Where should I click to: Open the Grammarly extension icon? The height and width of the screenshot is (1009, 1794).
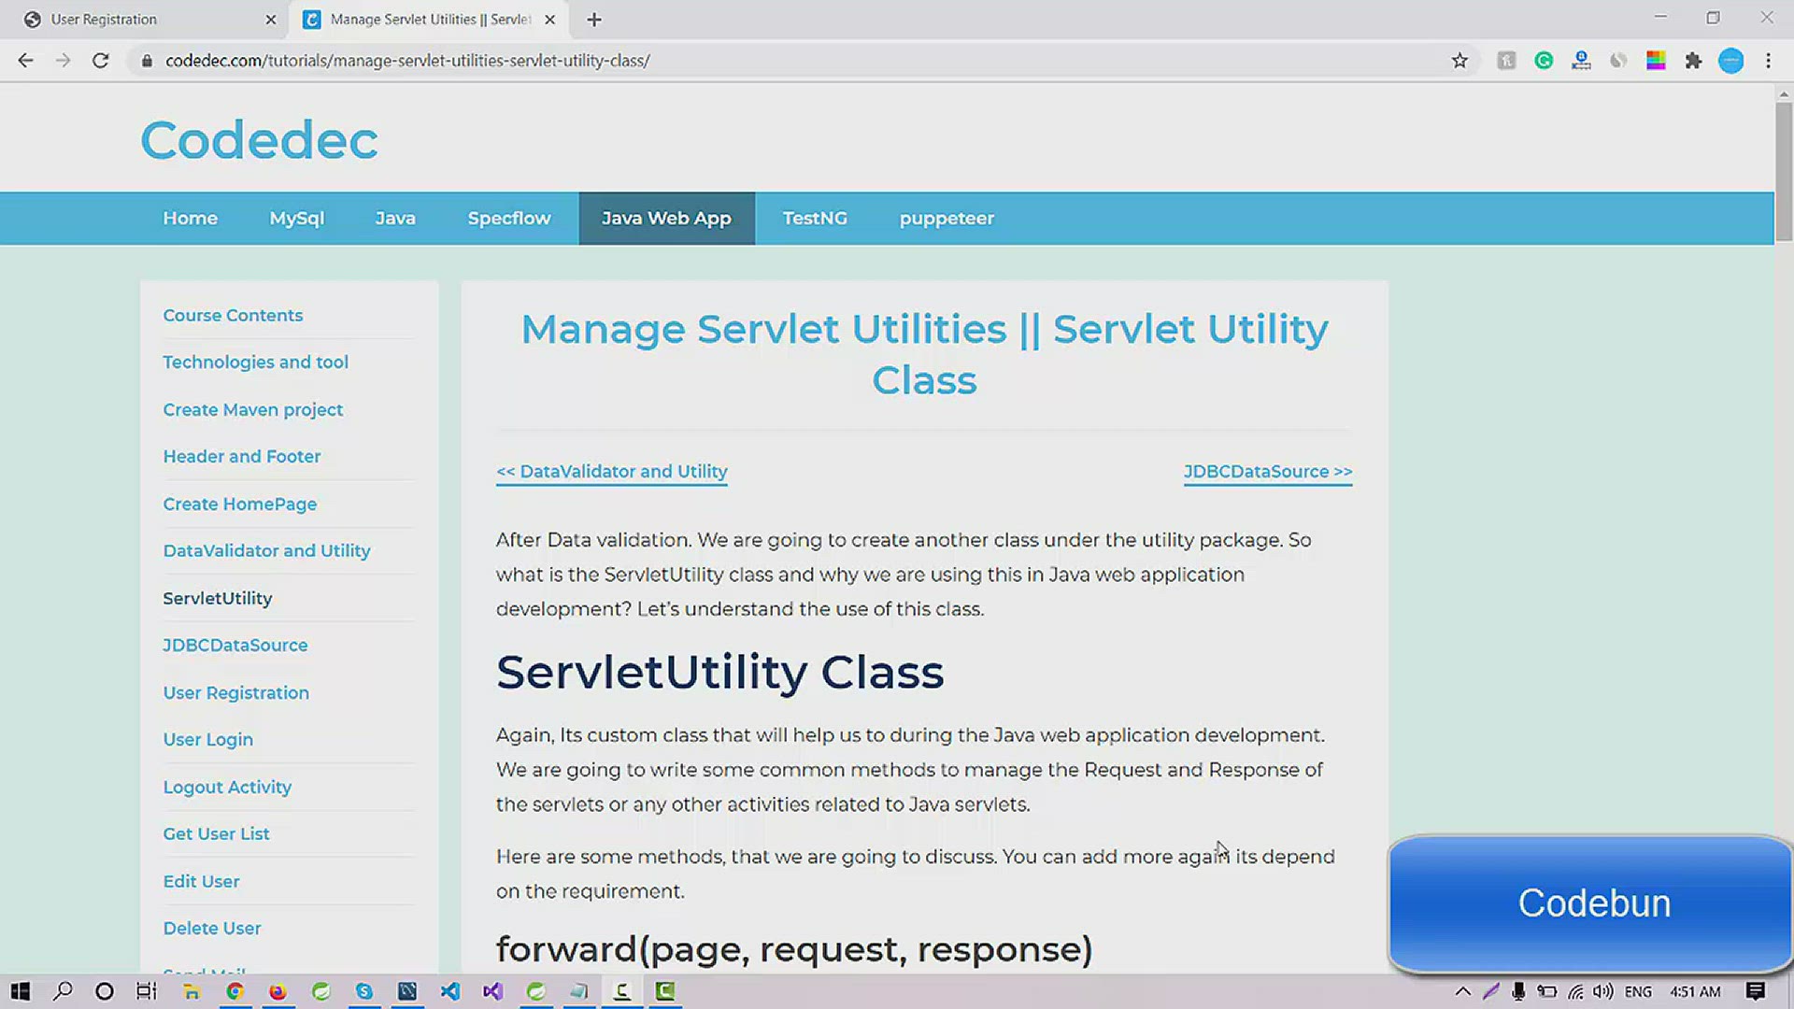(1544, 61)
